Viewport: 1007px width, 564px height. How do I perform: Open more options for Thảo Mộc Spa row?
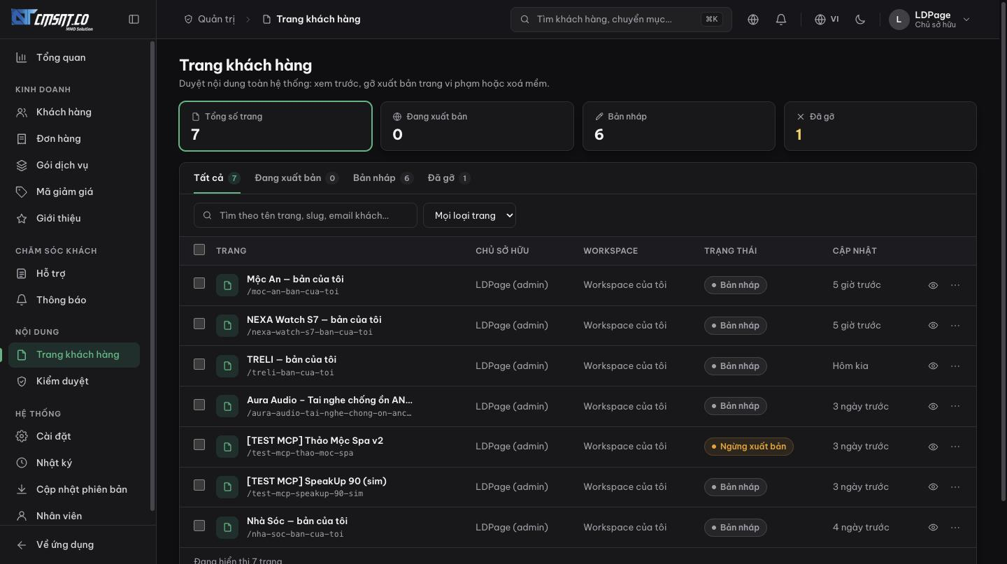[x=955, y=447]
